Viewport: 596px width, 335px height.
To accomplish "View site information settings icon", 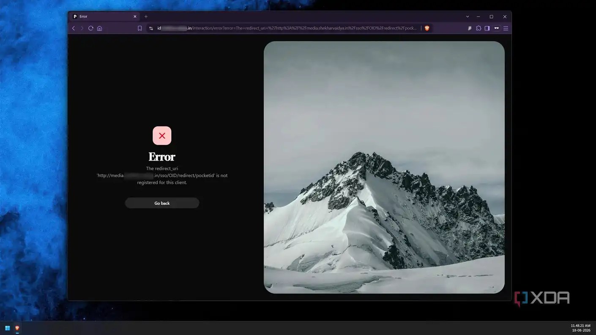I will click(151, 28).
